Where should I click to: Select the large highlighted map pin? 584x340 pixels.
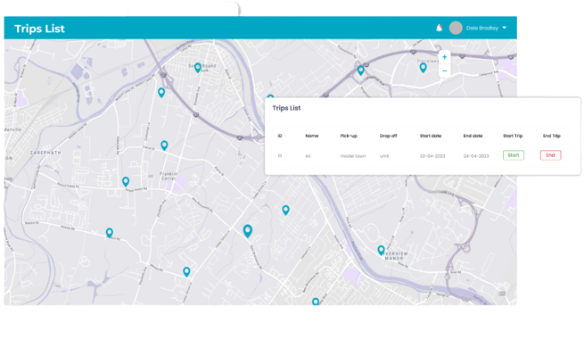click(x=247, y=231)
